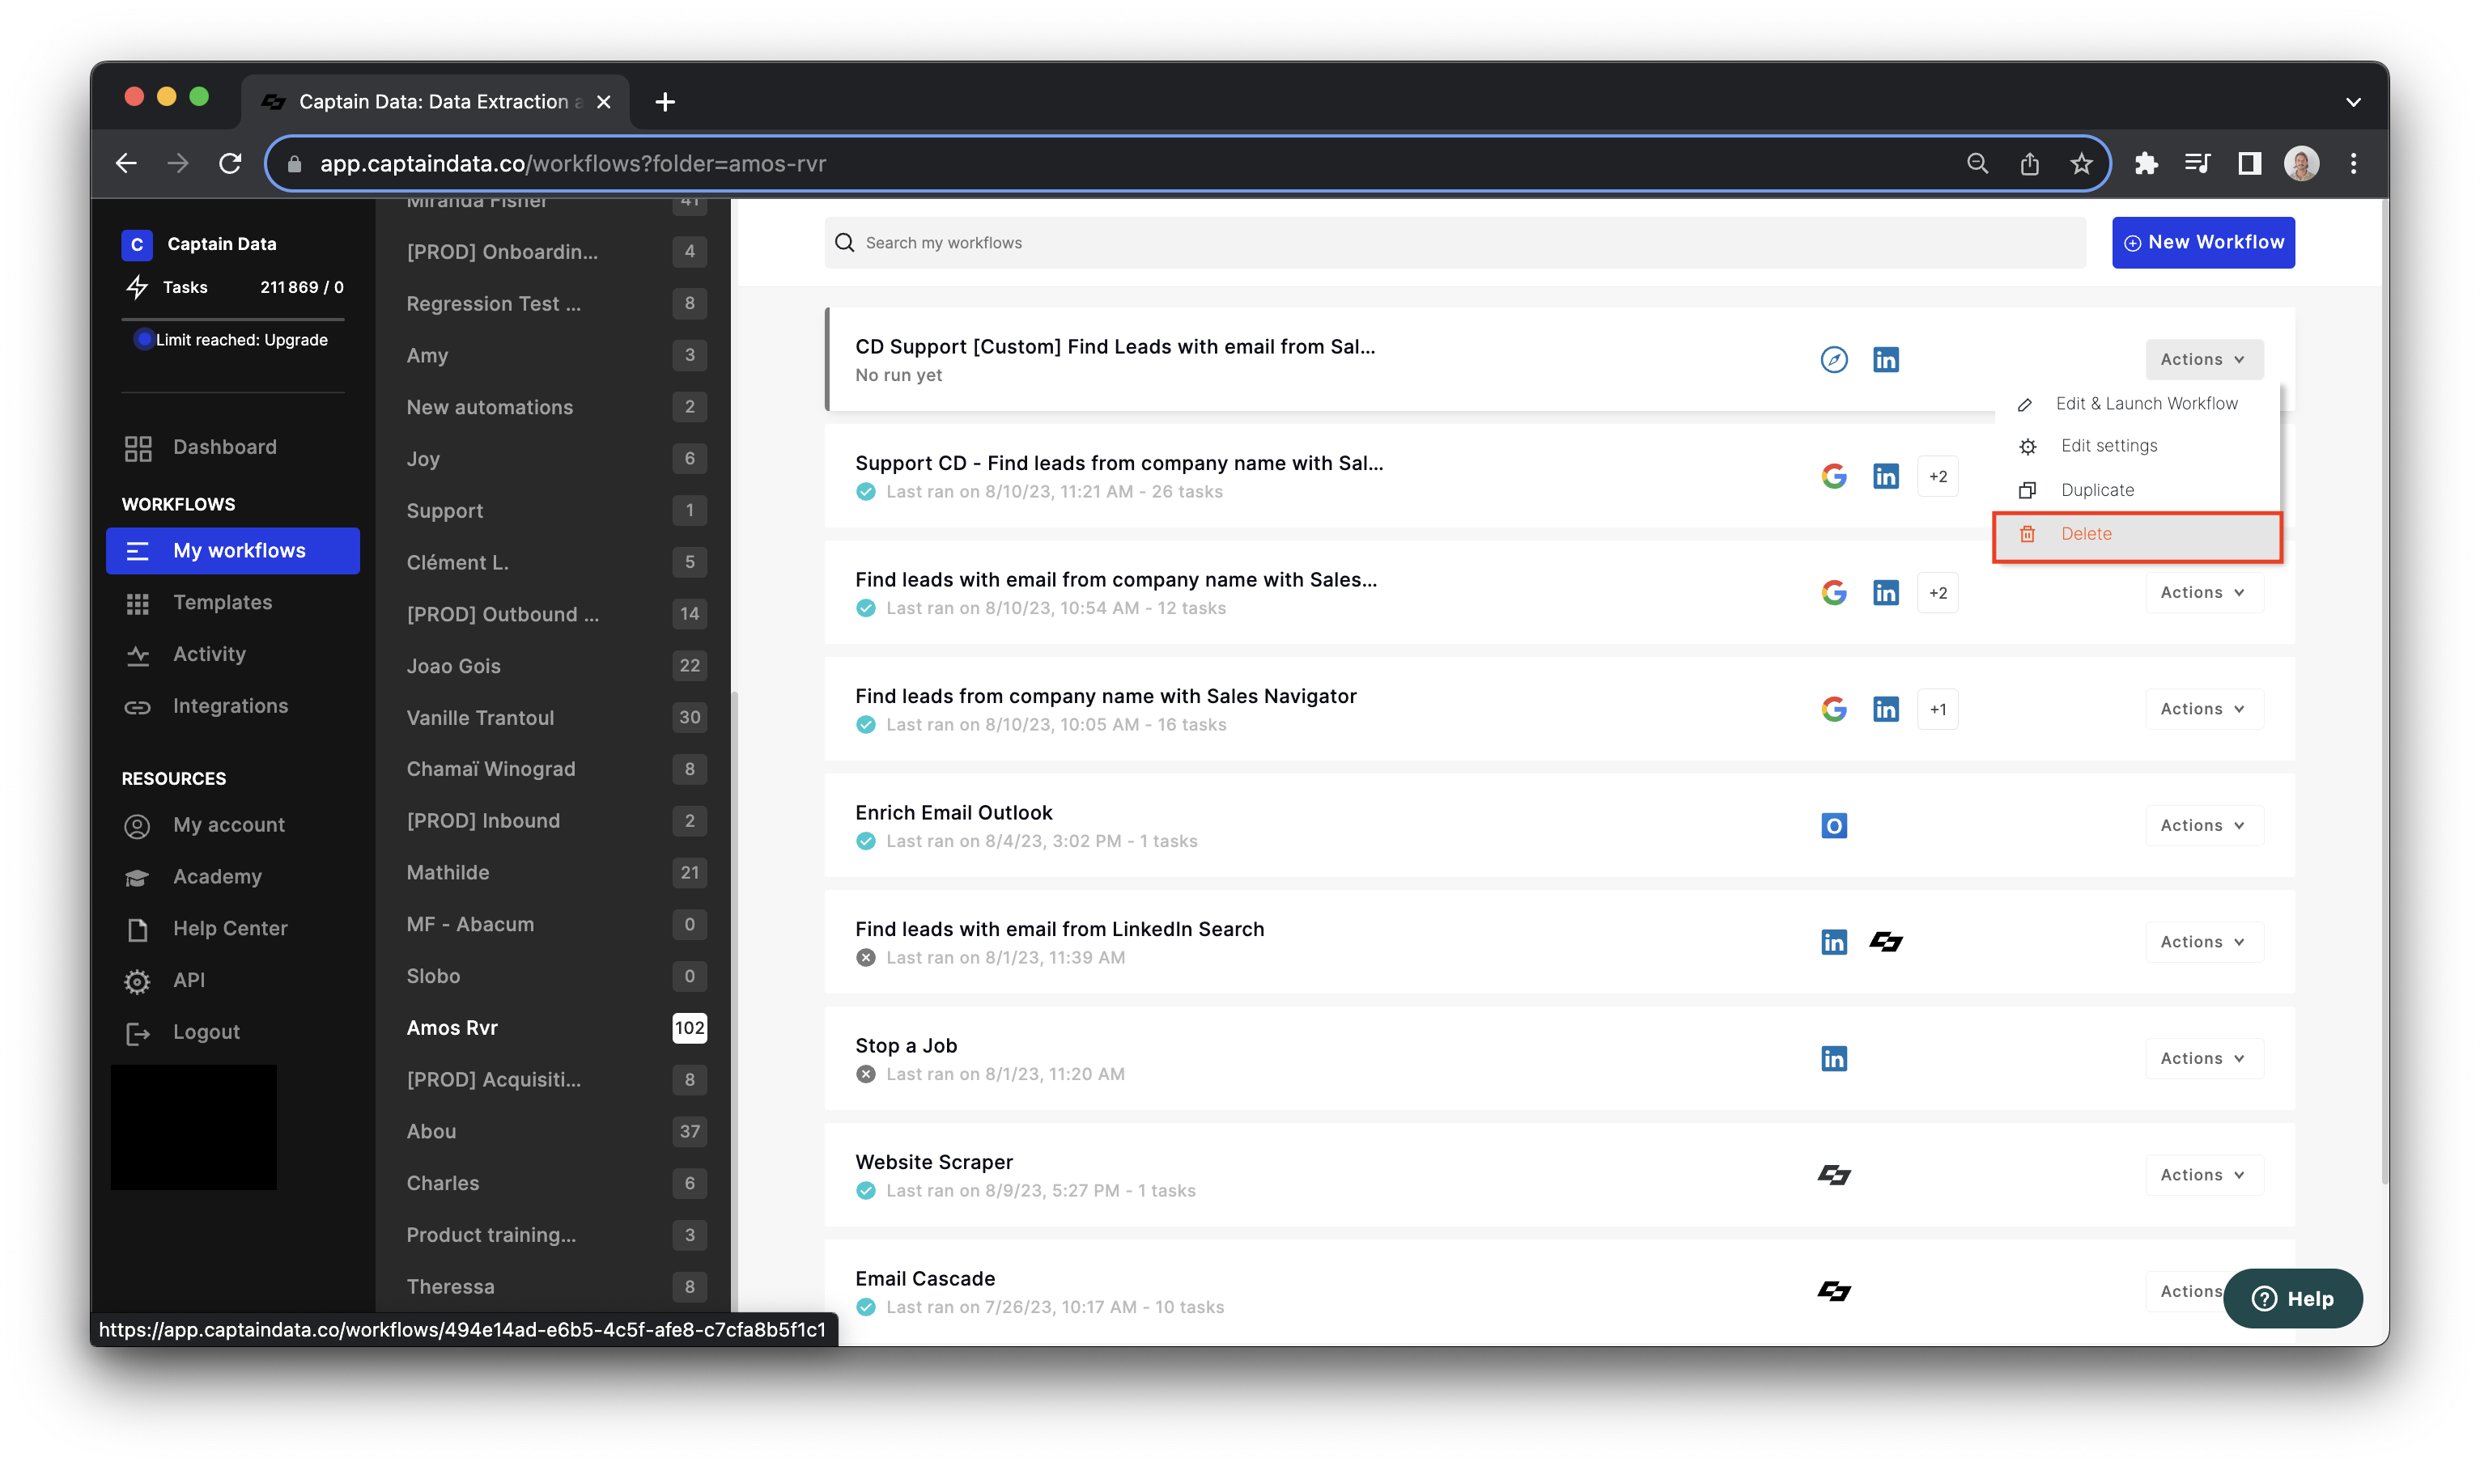The image size is (2480, 1466).
Task: Open Actions dropdown for Stop a Job
Action: (x=2203, y=1059)
